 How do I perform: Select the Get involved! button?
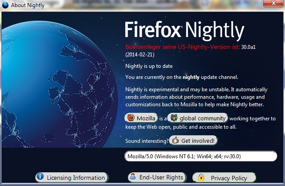(x=193, y=141)
